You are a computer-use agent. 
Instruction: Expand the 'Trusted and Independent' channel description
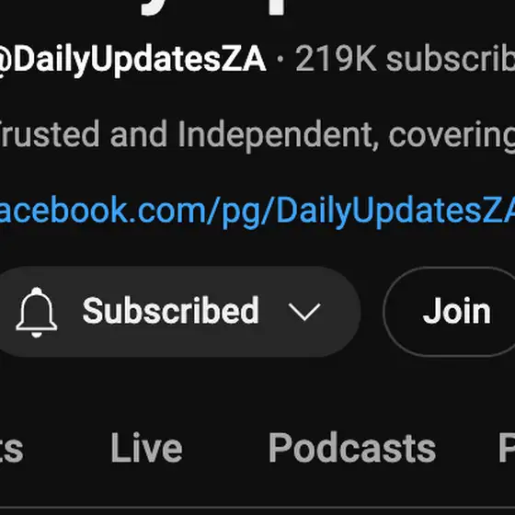coord(257,134)
